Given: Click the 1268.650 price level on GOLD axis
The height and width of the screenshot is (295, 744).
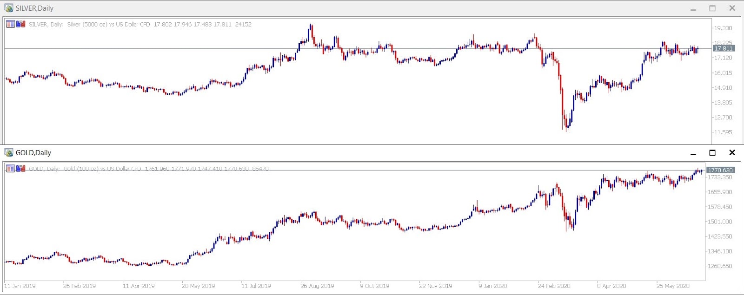Looking at the screenshot, I should click(720, 266).
